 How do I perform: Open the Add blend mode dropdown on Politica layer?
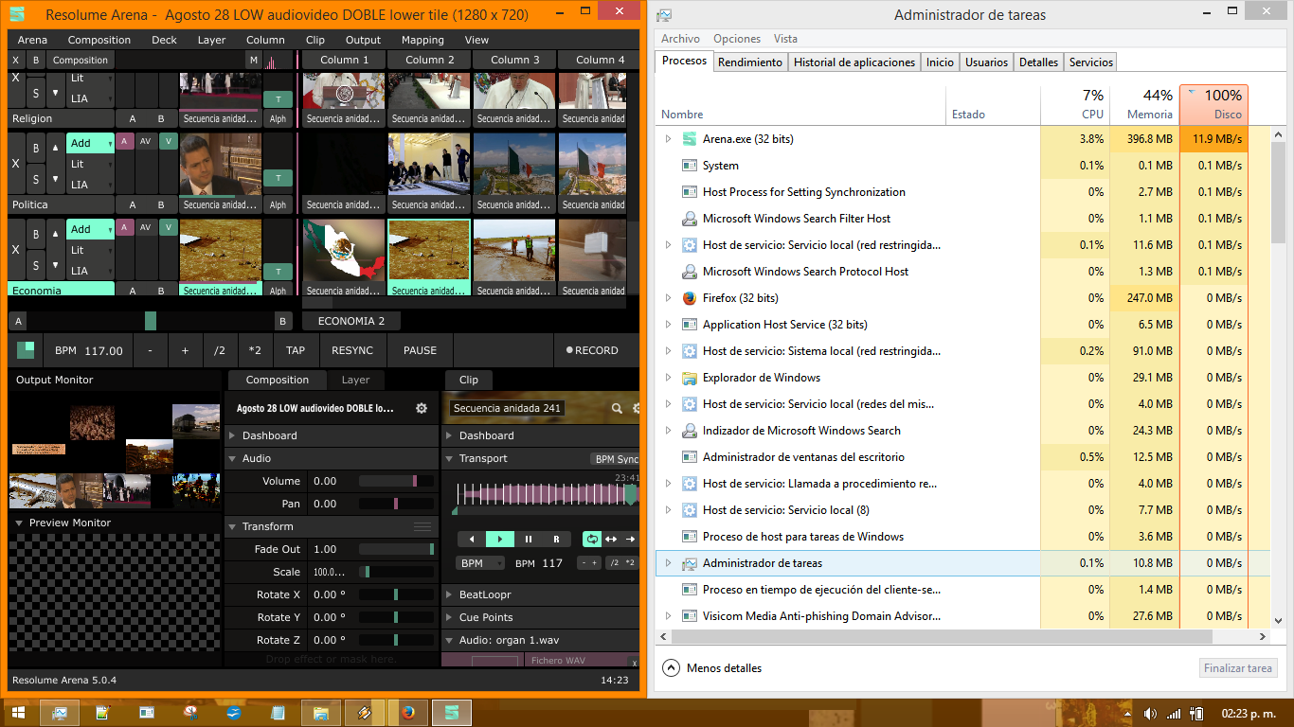[x=90, y=143]
